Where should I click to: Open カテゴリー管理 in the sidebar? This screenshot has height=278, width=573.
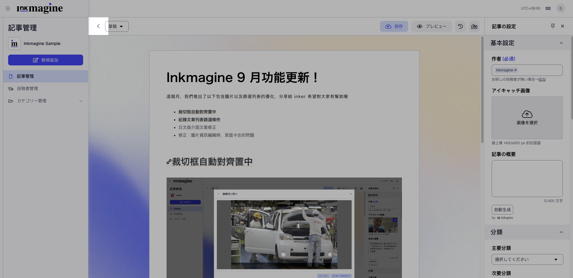coord(46,101)
